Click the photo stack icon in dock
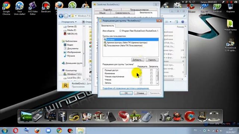This screenshot has width=239, height=134. coord(86,117)
